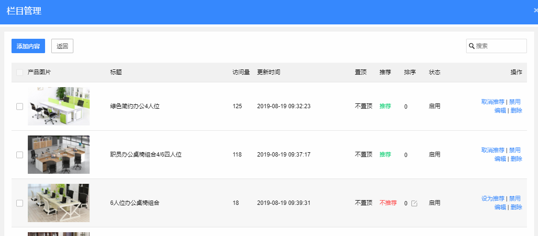Click the 更新时间 column header
The height and width of the screenshot is (236, 538).
coord(269,72)
